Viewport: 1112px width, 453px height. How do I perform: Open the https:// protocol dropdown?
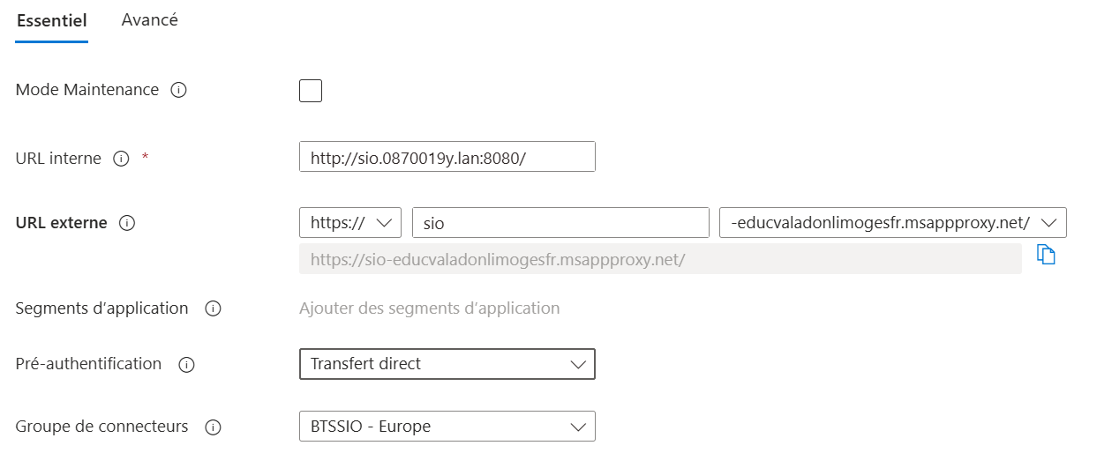coord(350,223)
